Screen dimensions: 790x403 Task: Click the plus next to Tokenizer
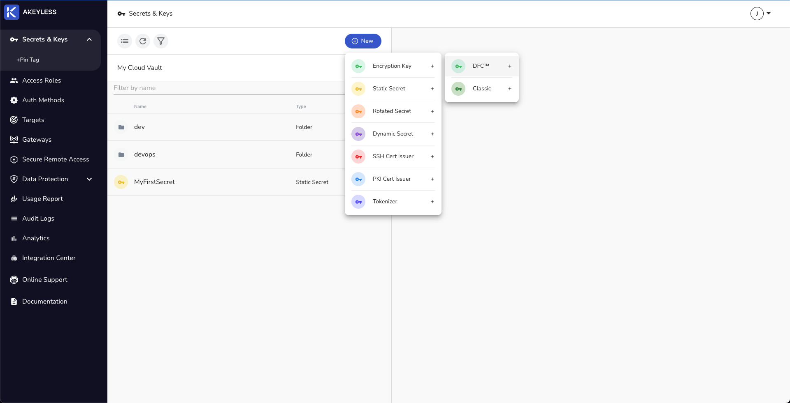(x=432, y=202)
